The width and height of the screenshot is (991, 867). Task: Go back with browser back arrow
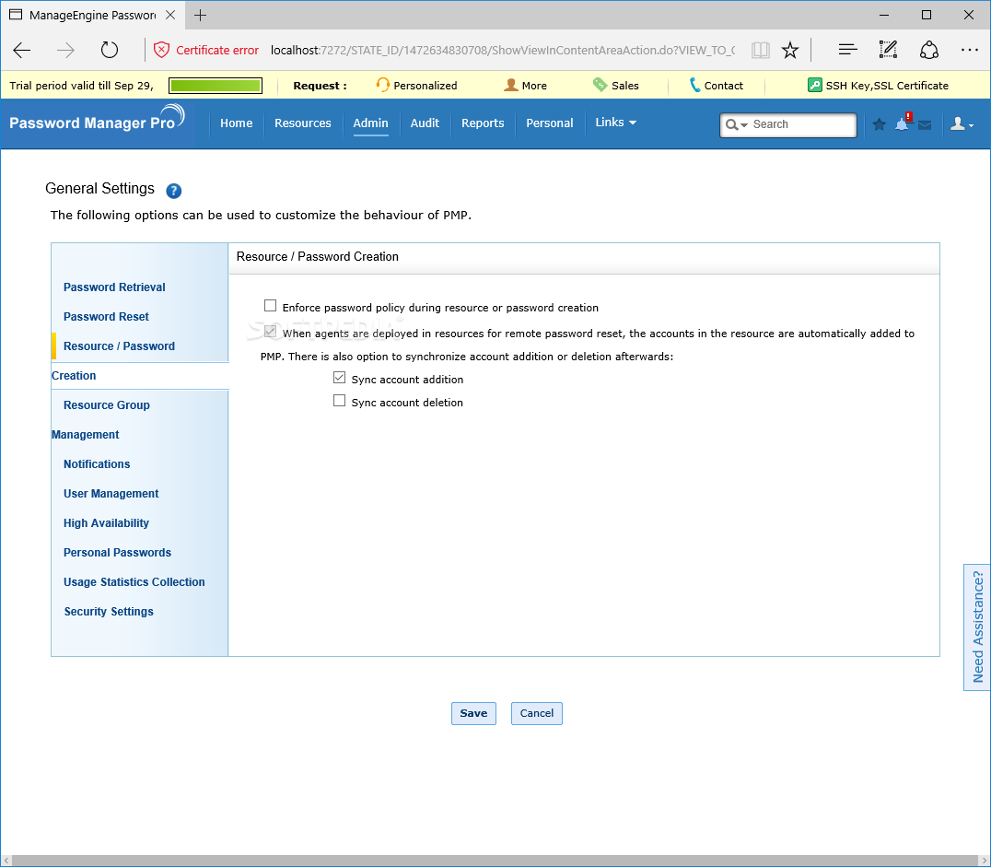tap(22, 50)
